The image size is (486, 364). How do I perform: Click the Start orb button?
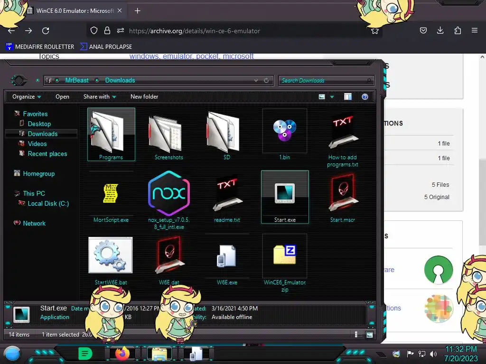point(12,354)
